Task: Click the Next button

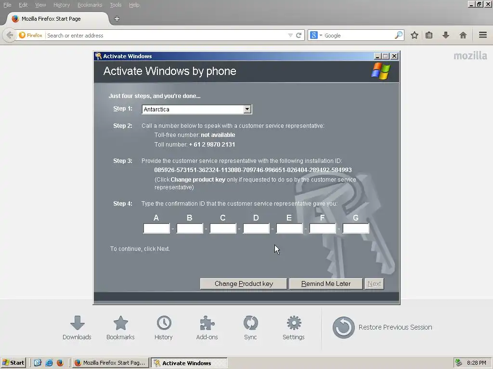Action: pyautogui.click(x=374, y=283)
